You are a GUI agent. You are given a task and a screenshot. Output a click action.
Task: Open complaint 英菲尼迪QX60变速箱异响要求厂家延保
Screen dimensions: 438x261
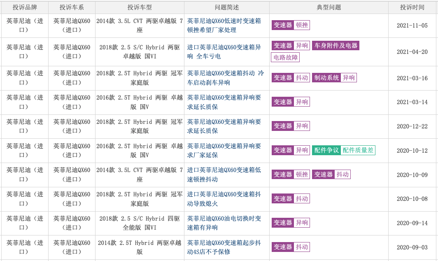[x=224, y=150]
